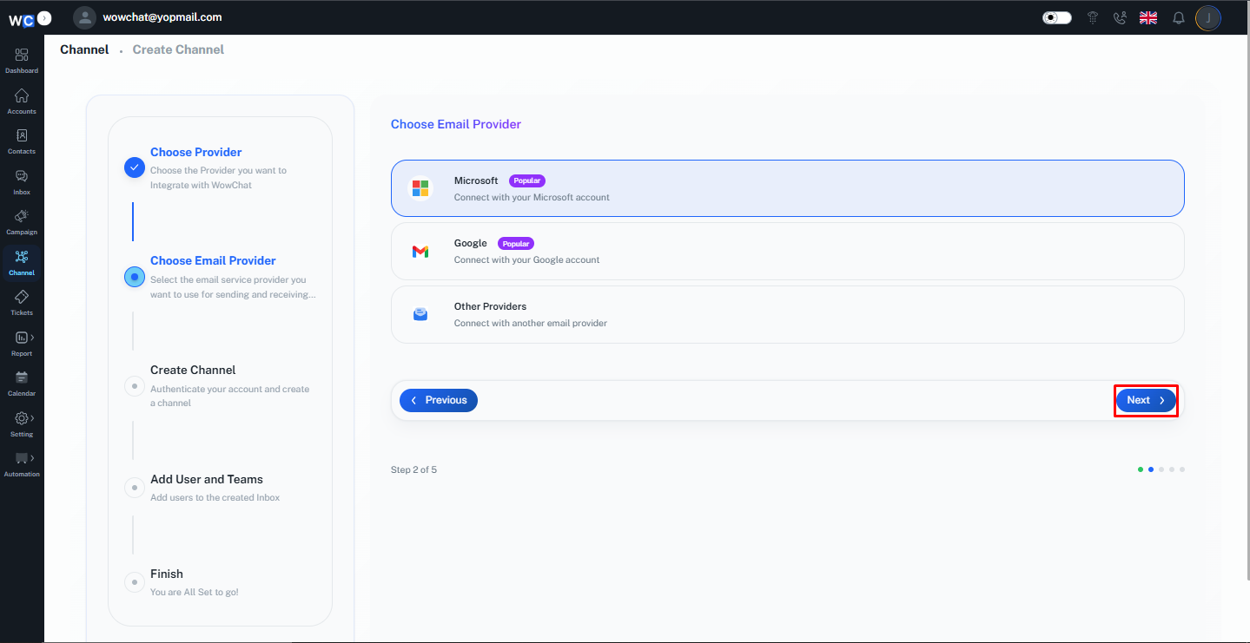Open the Inbox sidebar icon
Image resolution: width=1250 pixels, height=643 pixels.
(x=22, y=176)
